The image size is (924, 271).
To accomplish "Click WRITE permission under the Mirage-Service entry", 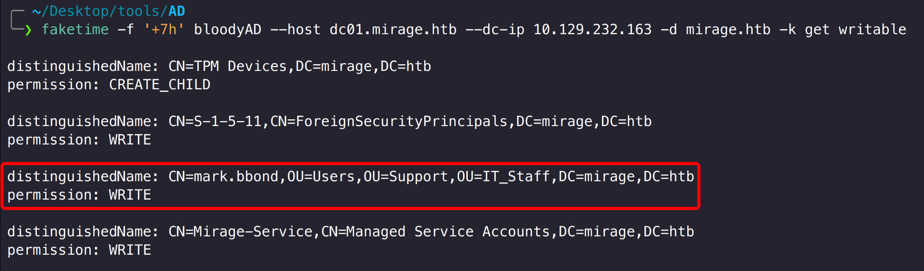I will [x=130, y=250].
